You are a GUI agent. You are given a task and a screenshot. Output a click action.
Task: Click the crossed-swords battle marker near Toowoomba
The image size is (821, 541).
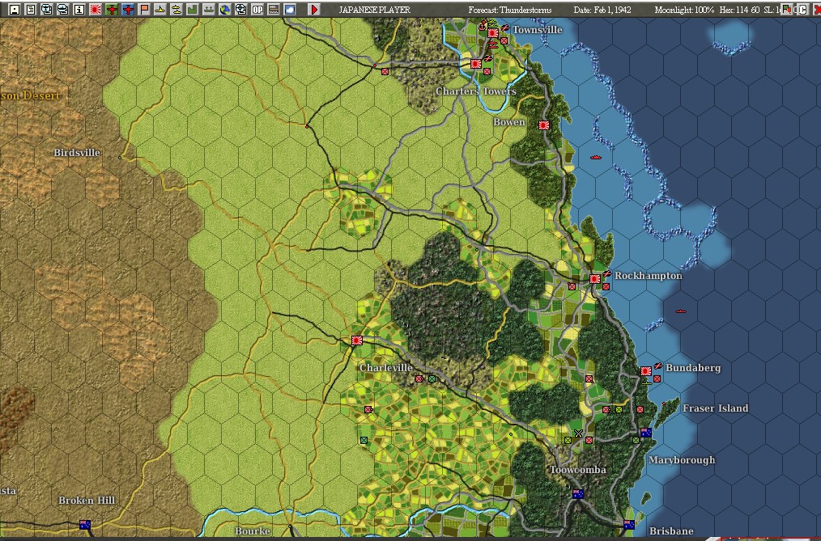579,433
